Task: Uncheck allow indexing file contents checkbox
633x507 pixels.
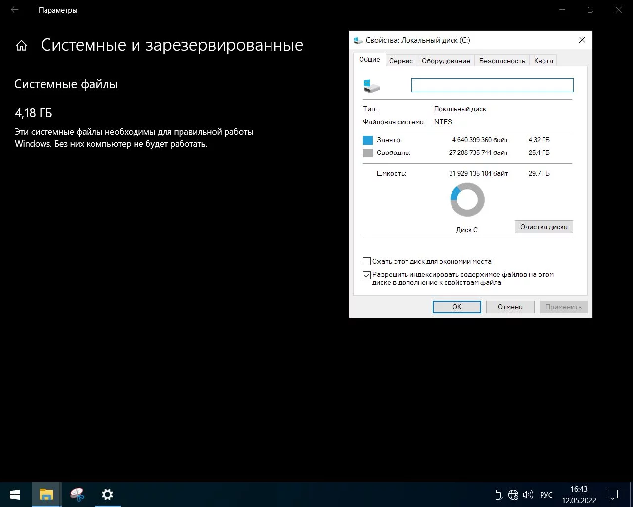Action: tap(367, 275)
